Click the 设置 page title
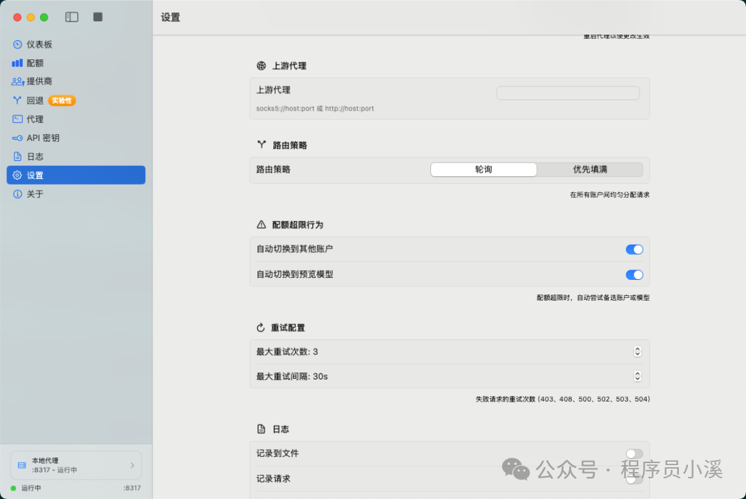Viewport: 746px width, 499px height. (x=171, y=17)
